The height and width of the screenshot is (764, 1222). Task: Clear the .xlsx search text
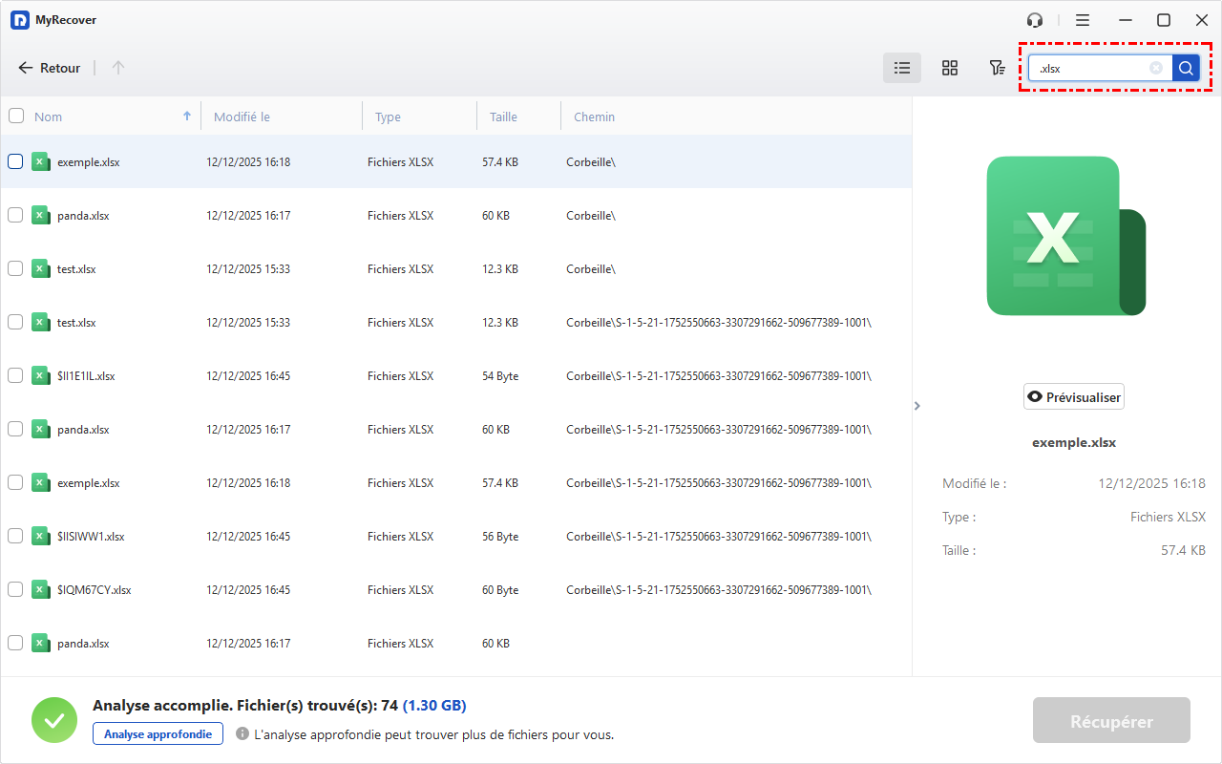pos(1156,68)
